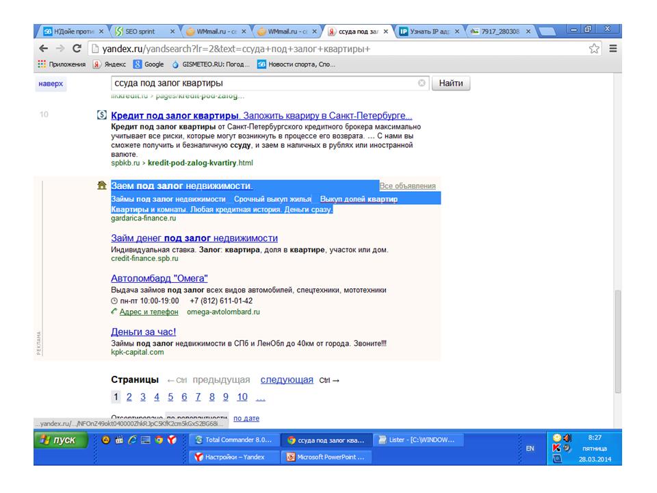Open the Срочный выкуп жилья sublink

(x=272, y=199)
